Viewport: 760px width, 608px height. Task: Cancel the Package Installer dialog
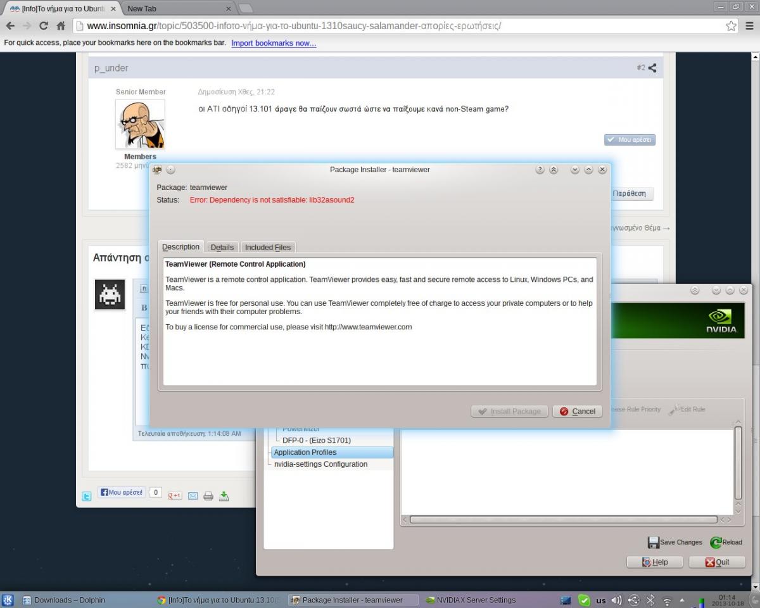pyautogui.click(x=577, y=411)
